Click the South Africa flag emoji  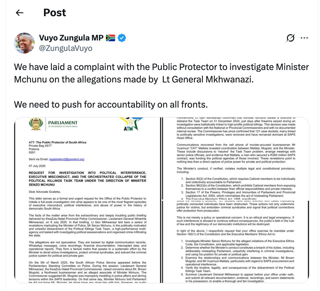point(111,38)
